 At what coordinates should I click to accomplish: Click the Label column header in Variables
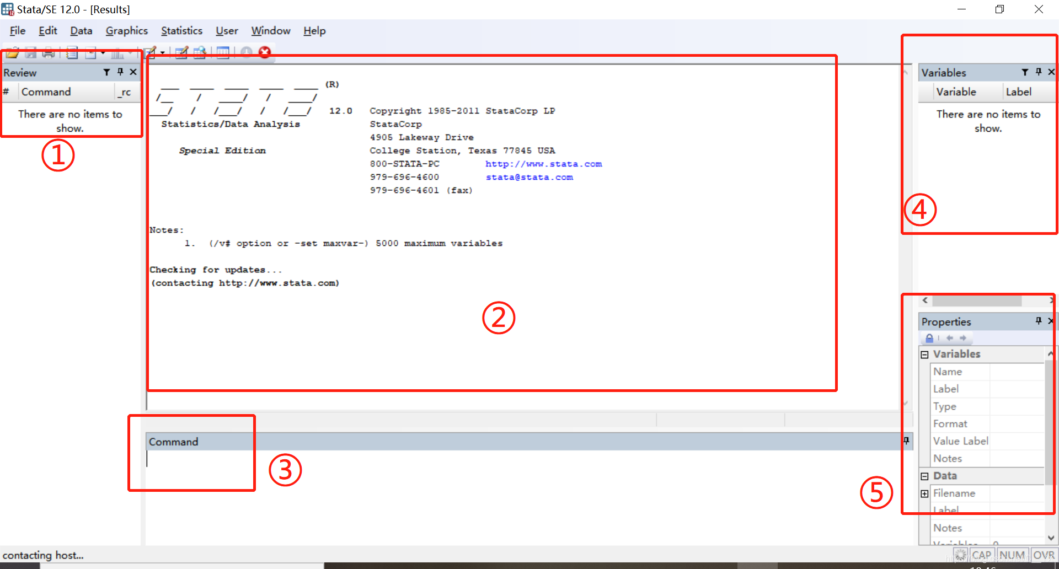(x=1029, y=92)
